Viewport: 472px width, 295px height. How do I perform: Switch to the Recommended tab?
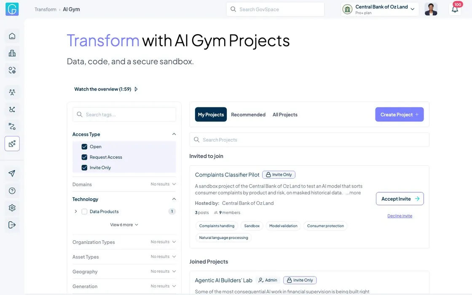(248, 115)
